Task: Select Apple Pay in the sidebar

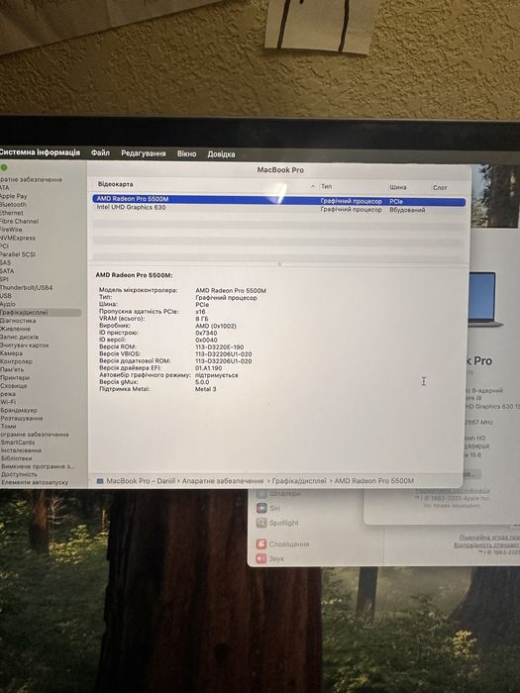Action: (x=13, y=196)
